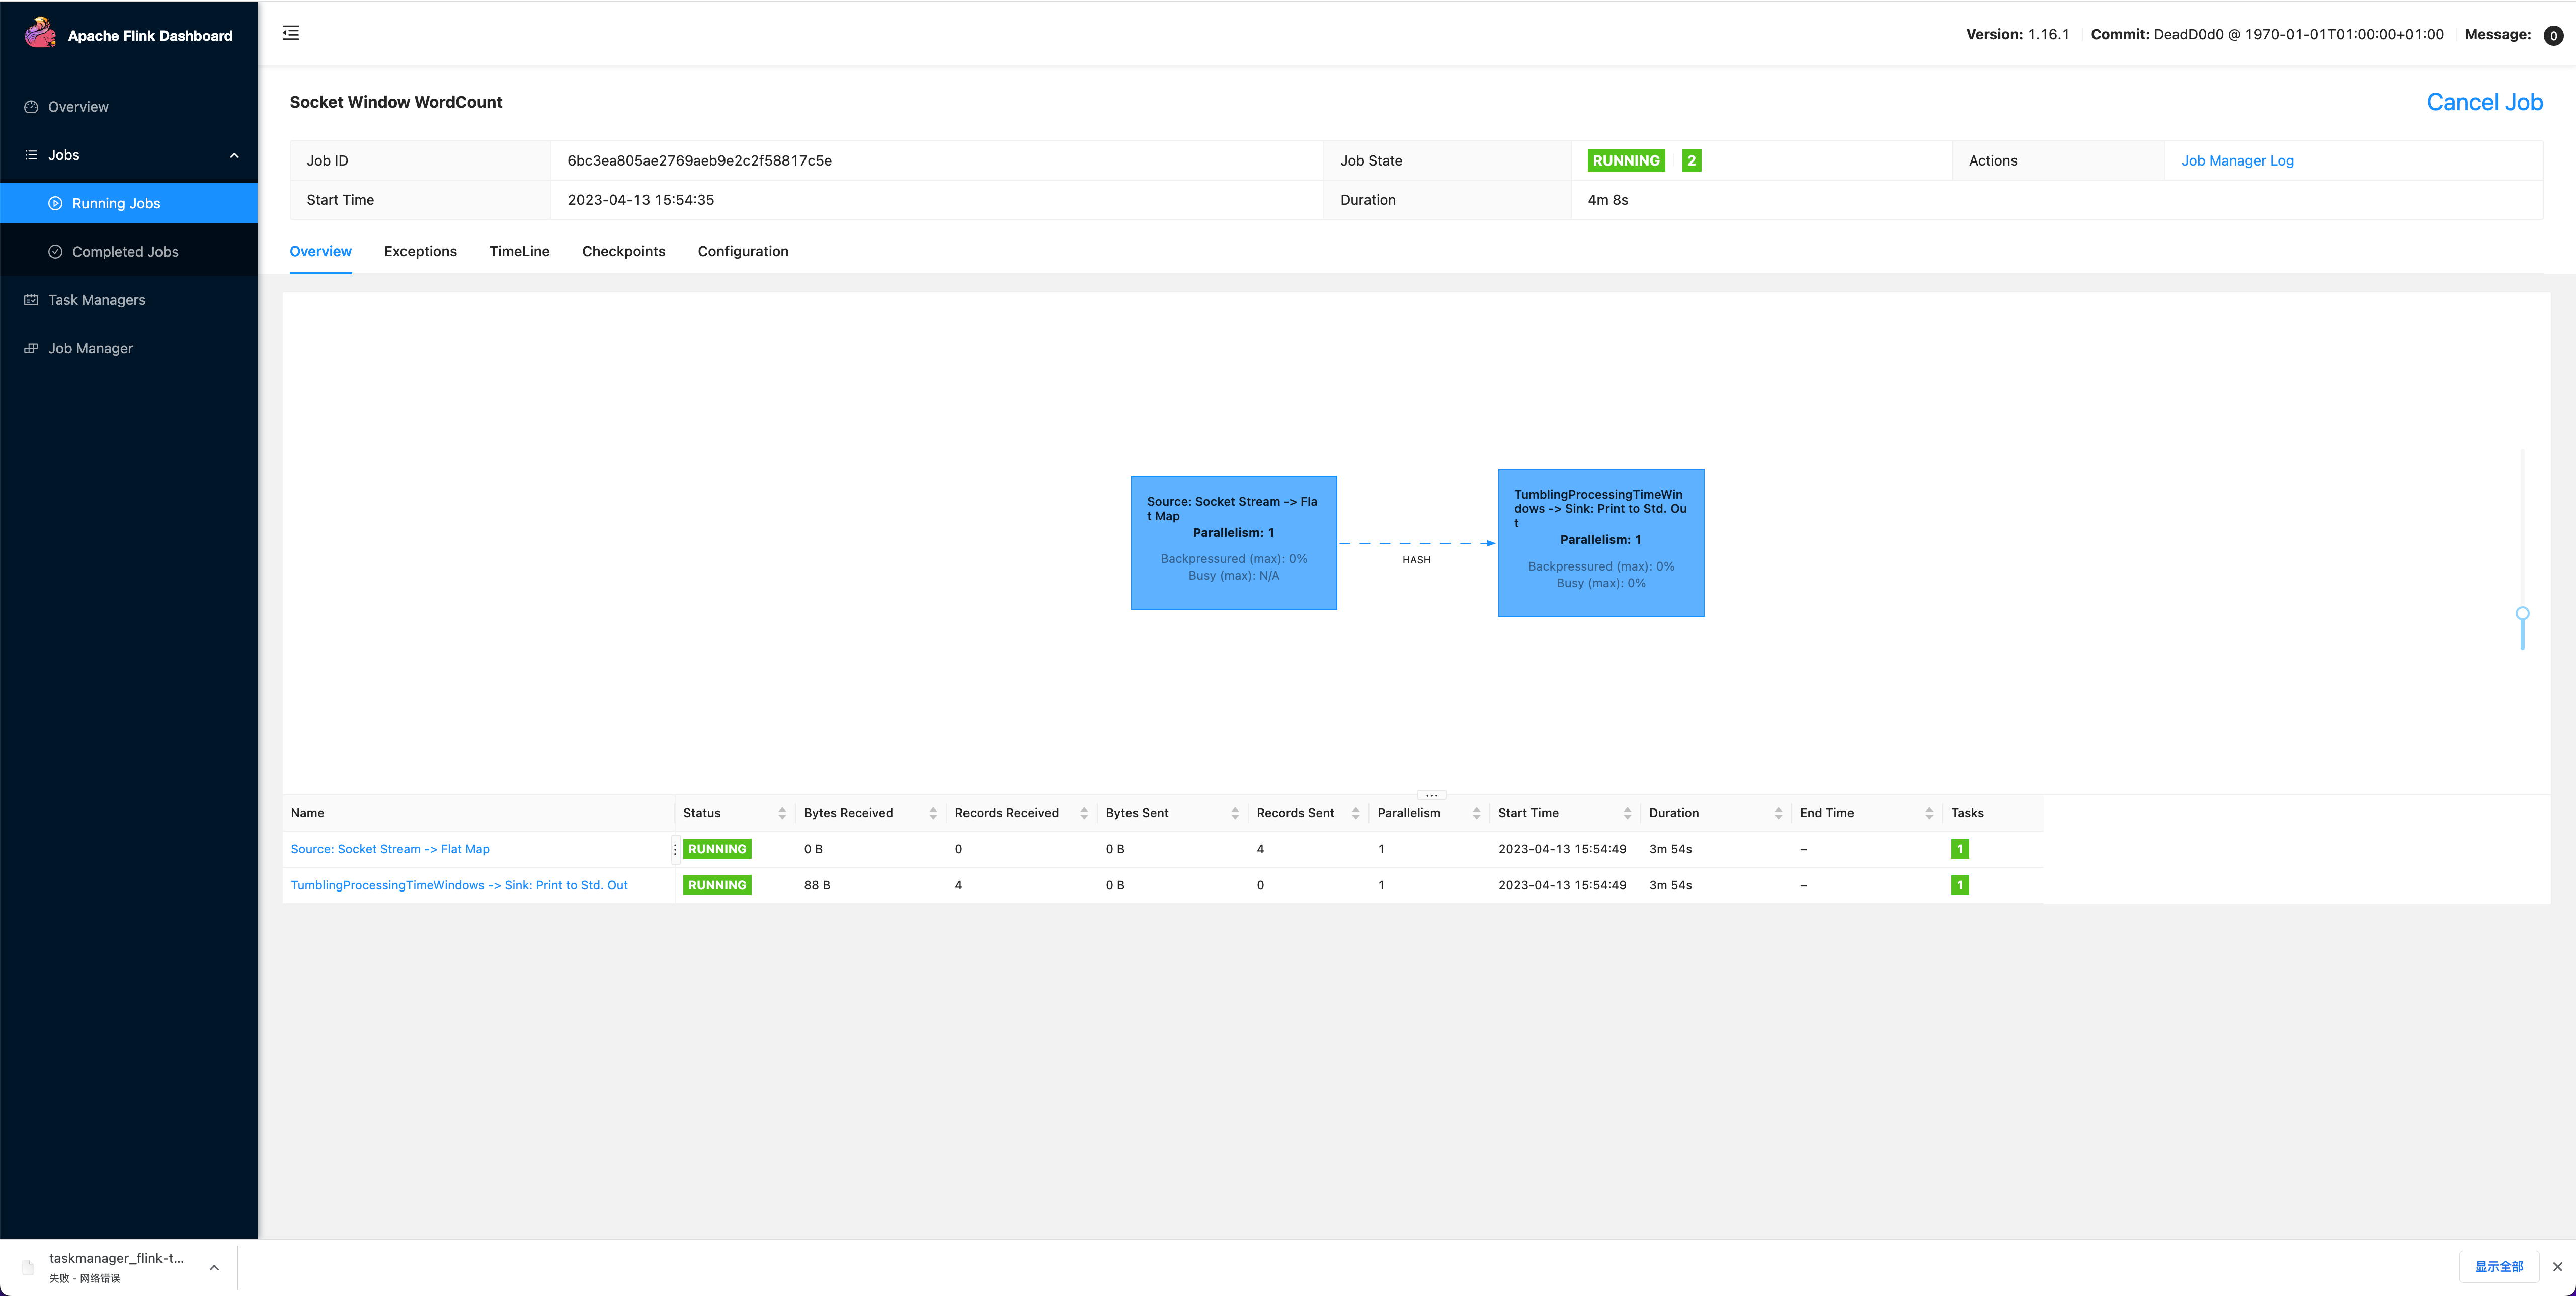Click the Completed Jobs check icon

coord(55,252)
